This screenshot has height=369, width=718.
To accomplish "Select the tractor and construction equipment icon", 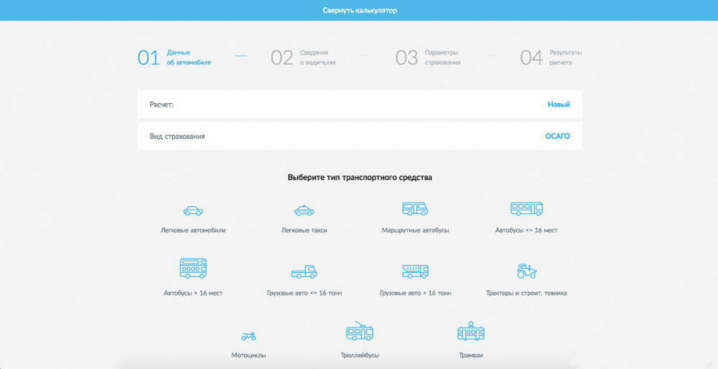I will point(526,270).
